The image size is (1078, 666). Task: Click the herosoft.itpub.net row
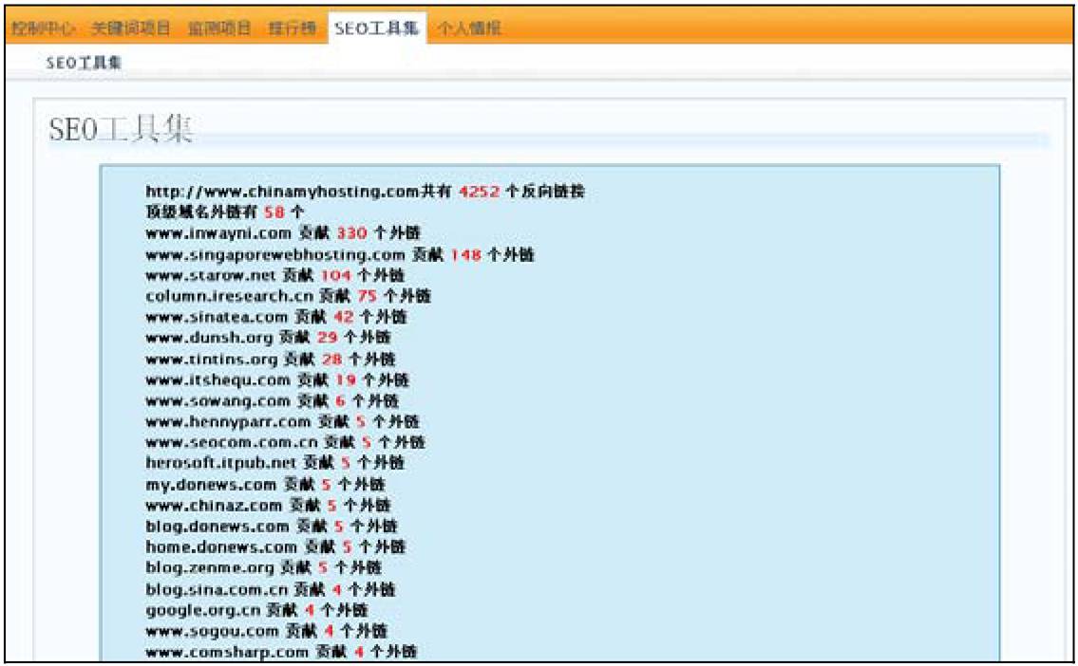275,463
